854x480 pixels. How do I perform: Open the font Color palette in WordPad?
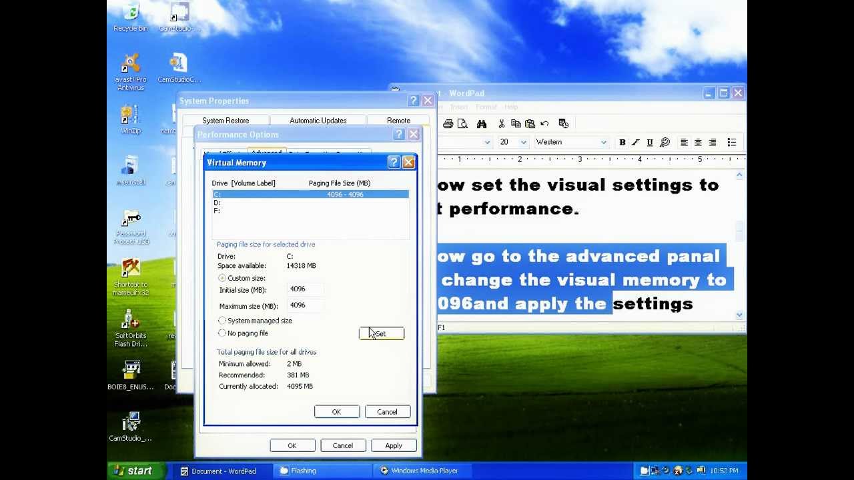665,142
